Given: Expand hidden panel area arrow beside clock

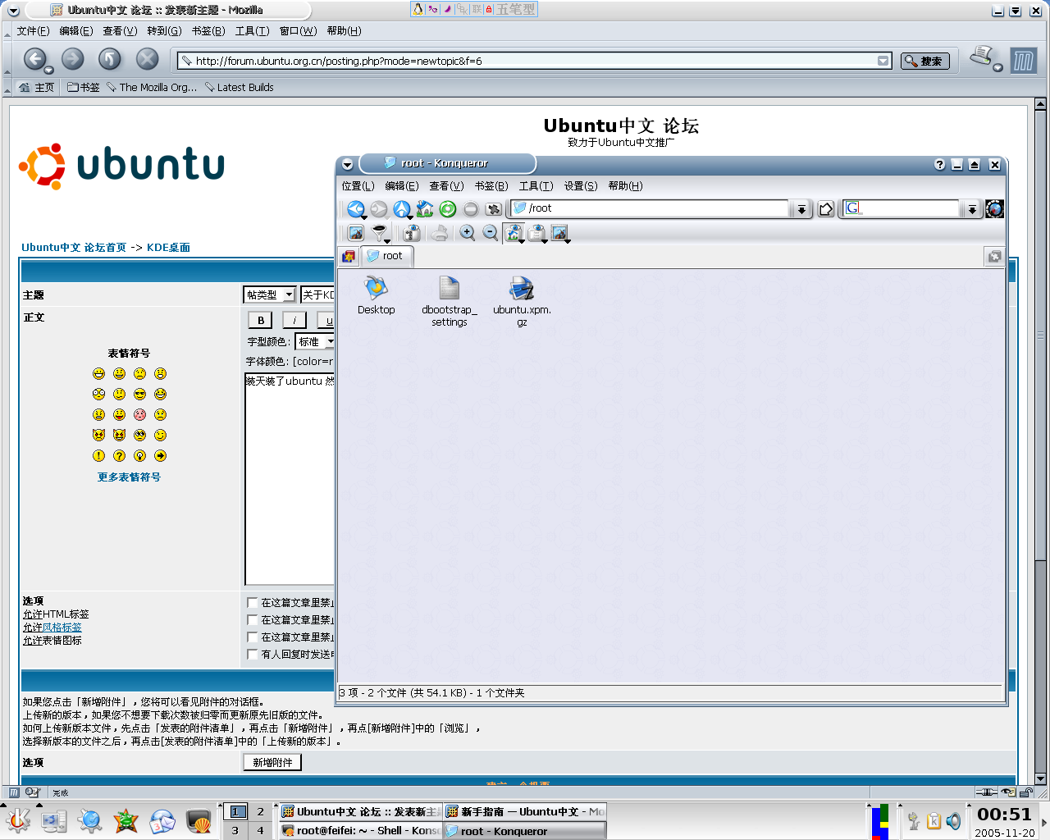Looking at the screenshot, I should [1044, 821].
